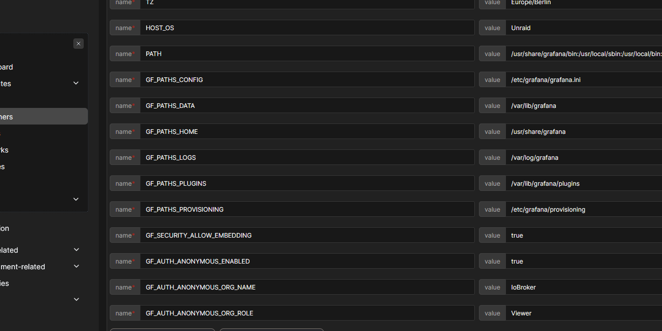The image size is (662, 331).
Task: Click the PATH variable value field
Action: click(582, 54)
